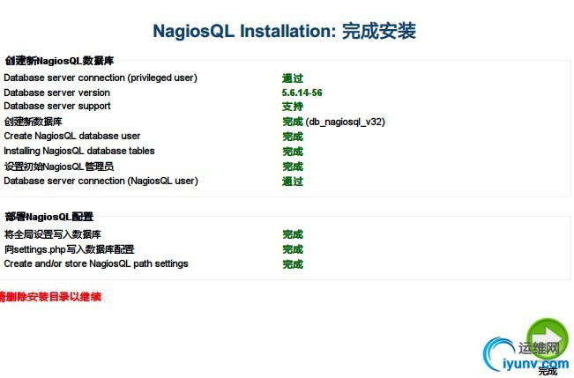Click the 将全局设置写入数据库 row label

[53, 234]
